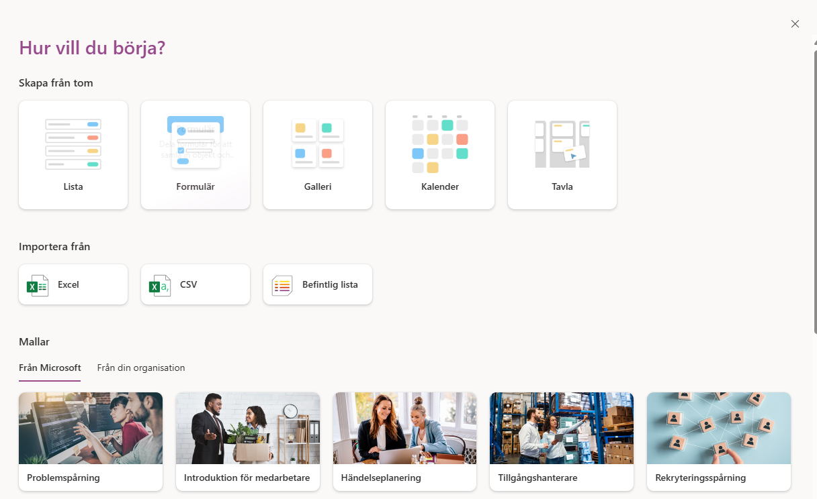Select the Kalender grid icon
817x499 pixels.
point(439,144)
